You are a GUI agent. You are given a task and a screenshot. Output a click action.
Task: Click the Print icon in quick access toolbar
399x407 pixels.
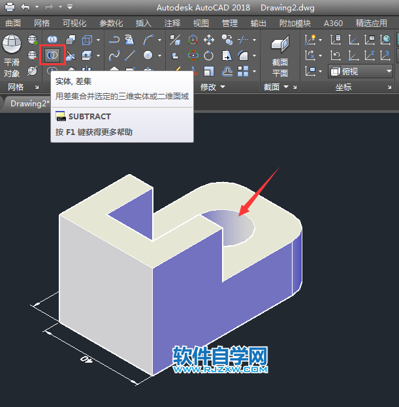pos(9,7)
